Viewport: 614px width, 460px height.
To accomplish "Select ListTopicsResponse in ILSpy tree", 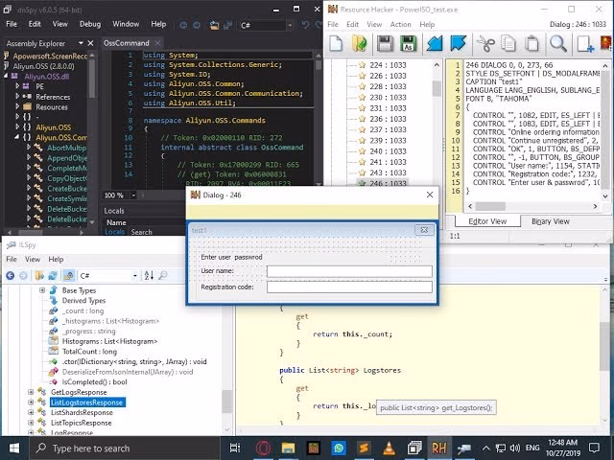I will [x=81, y=423].
